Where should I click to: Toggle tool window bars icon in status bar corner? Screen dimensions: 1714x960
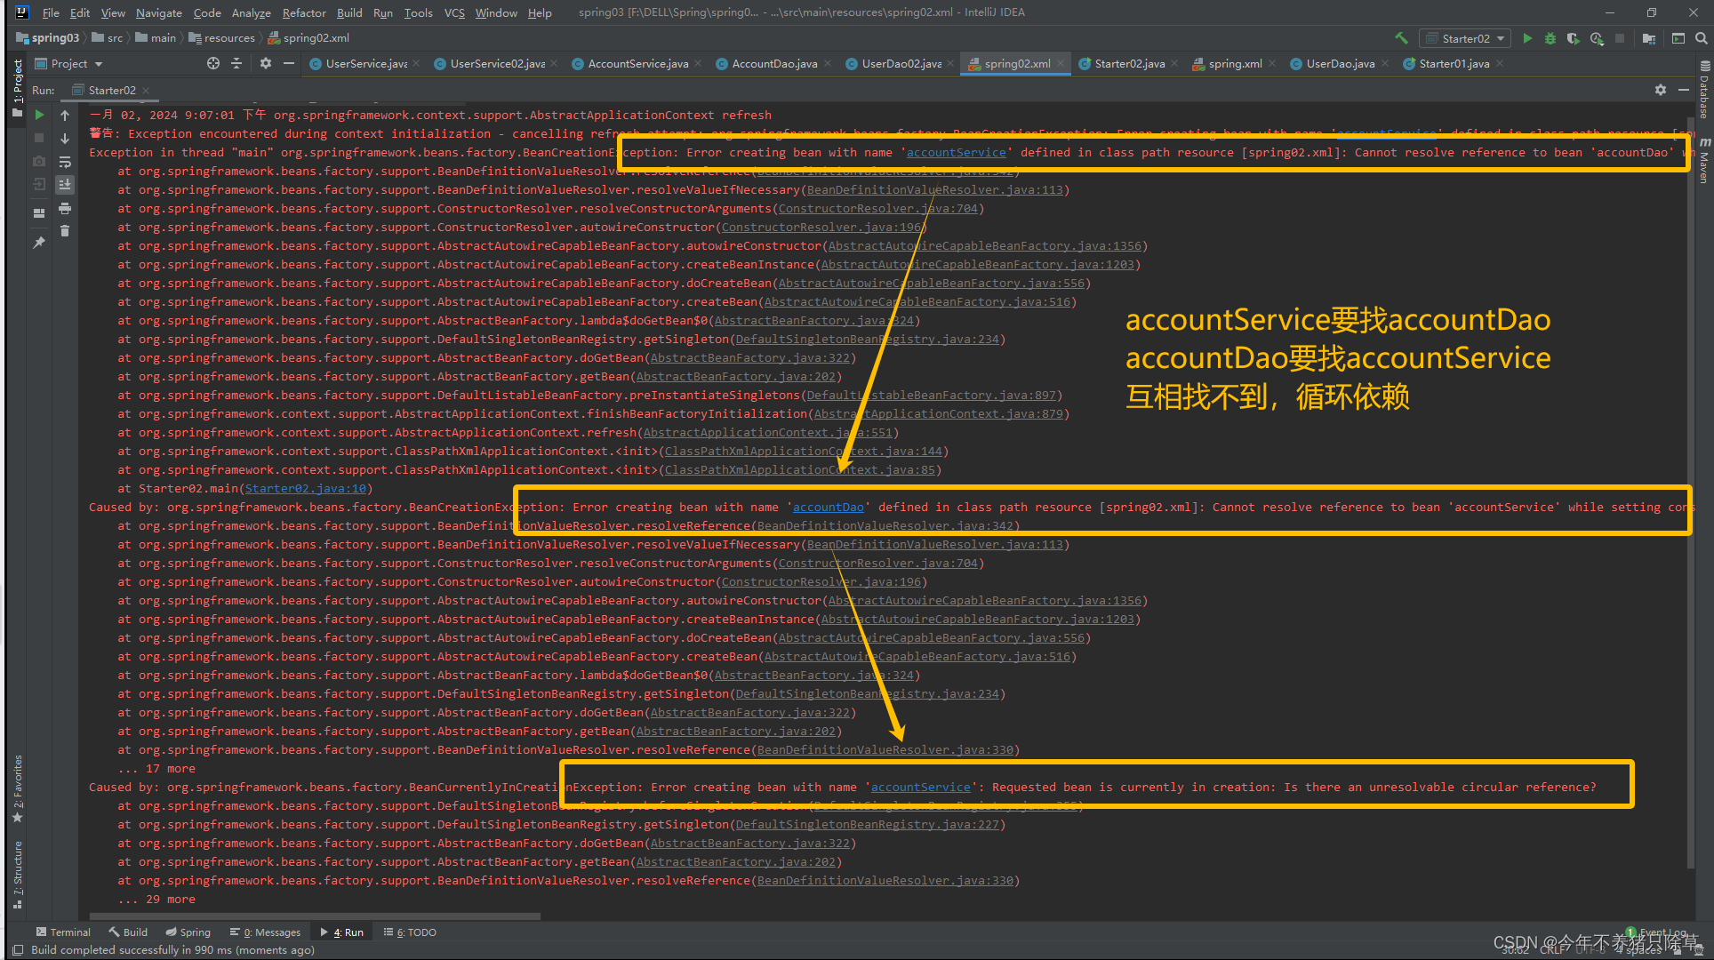[18, 949]
